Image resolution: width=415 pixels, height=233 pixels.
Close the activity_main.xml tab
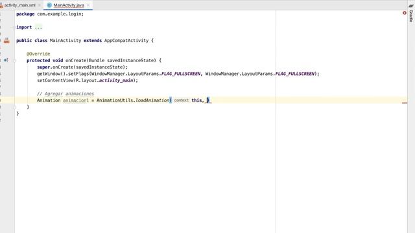(40, 5)
